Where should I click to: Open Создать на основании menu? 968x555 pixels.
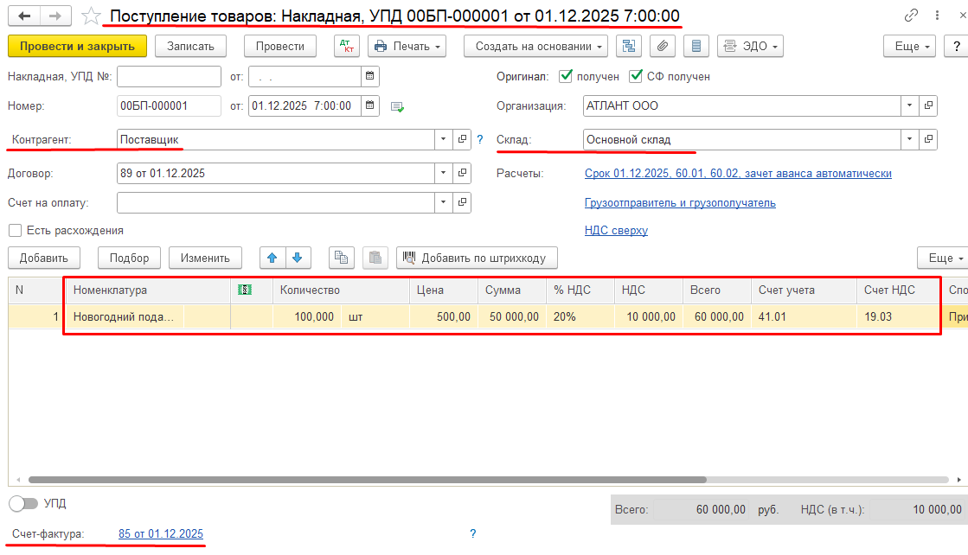tap(535, 46)
